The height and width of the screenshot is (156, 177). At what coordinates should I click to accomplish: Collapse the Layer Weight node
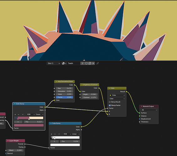pos(8,141)
